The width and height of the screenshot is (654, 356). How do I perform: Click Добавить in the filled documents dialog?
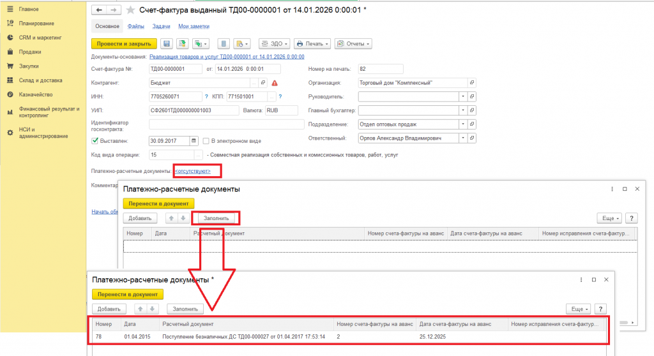click(x=109, y=309)
